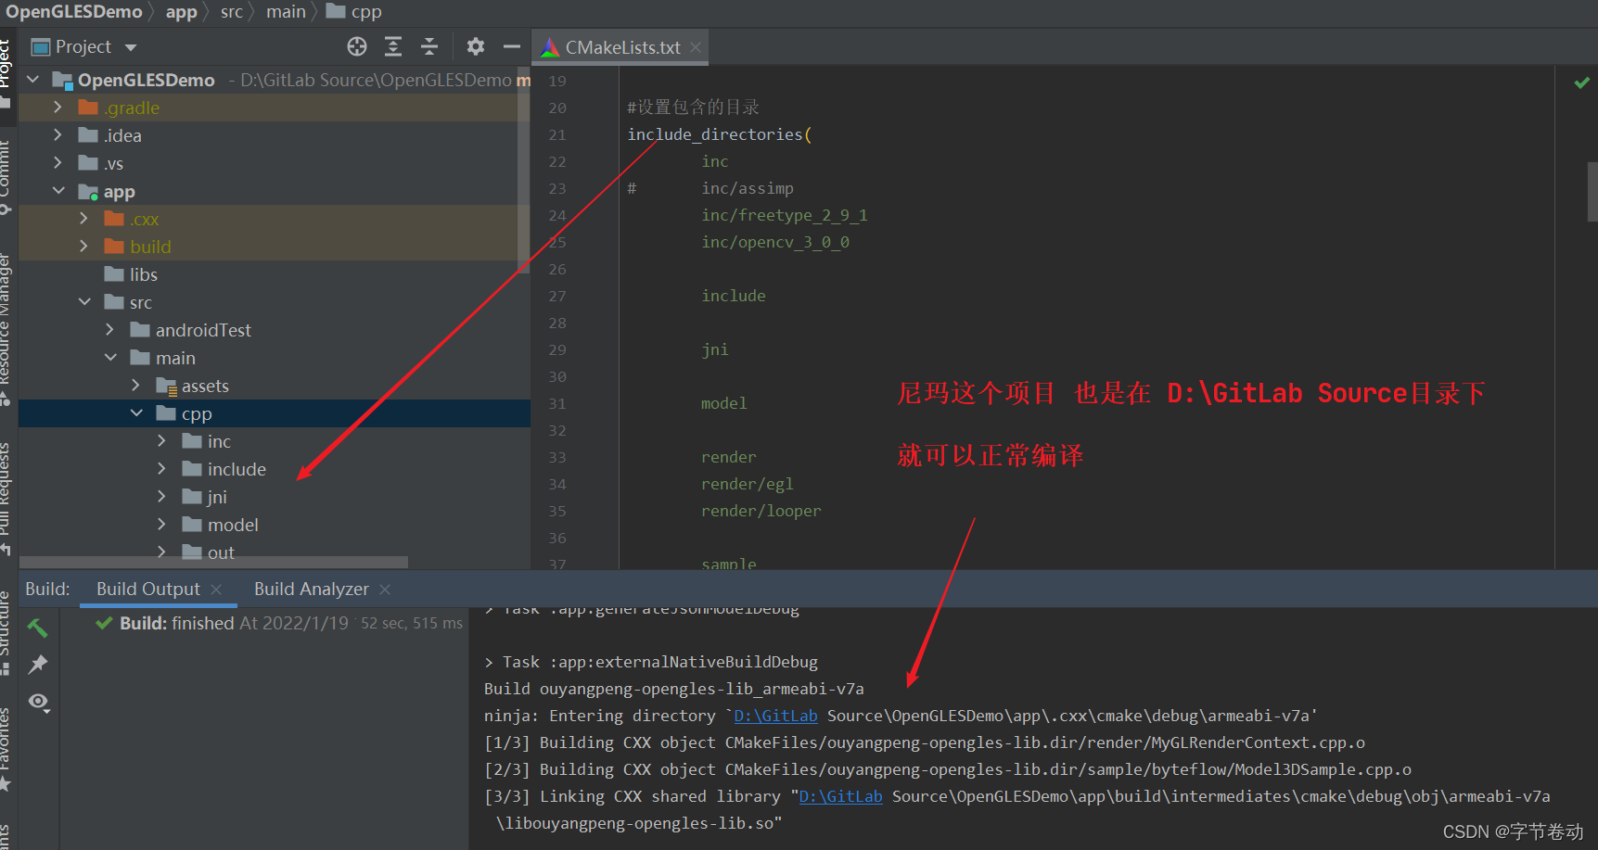Viewport: 1598px width, 850px height.
Task: Expand the androidTest folder
Action: click(x=110, y=330)
